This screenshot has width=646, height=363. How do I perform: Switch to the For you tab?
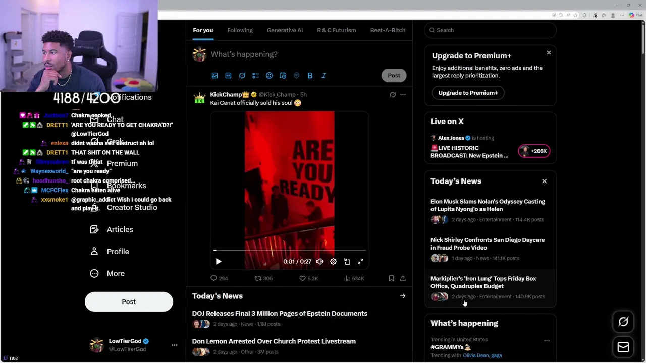pyautogui.click(x=203, y=30)
